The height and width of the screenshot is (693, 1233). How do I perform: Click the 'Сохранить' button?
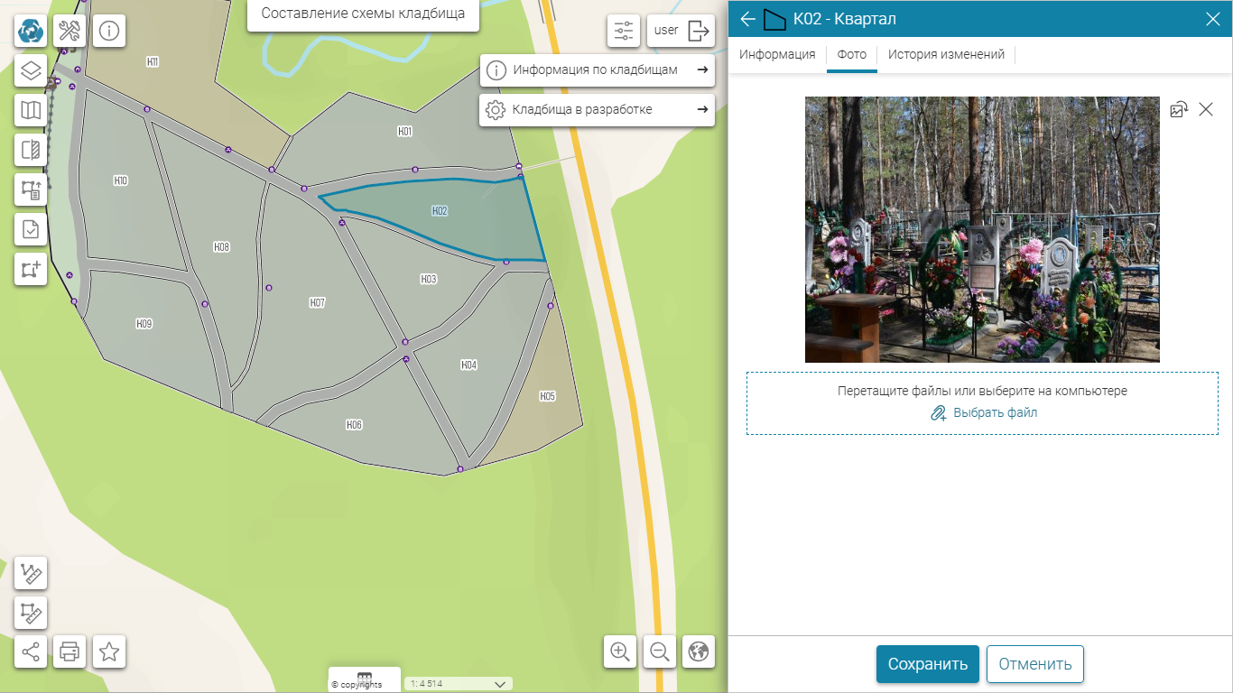[x=927, y=664]
